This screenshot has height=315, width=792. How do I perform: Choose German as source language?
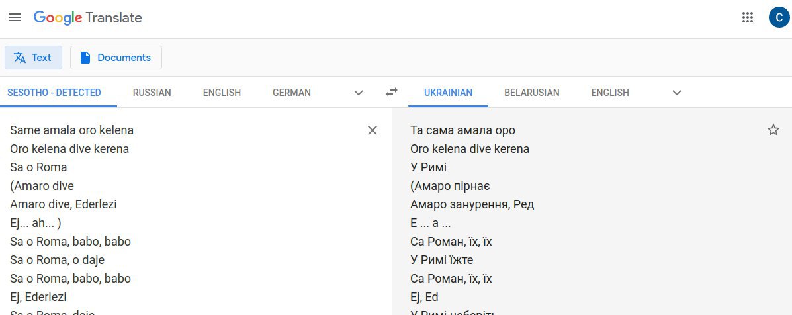292,93
